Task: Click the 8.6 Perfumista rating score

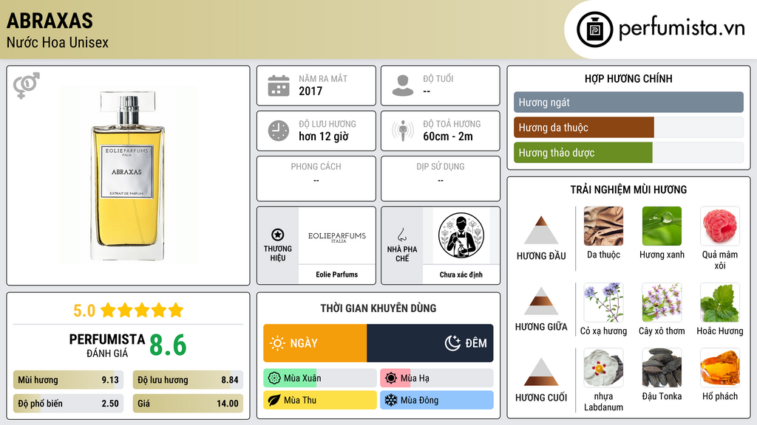Action: (168, 345)
